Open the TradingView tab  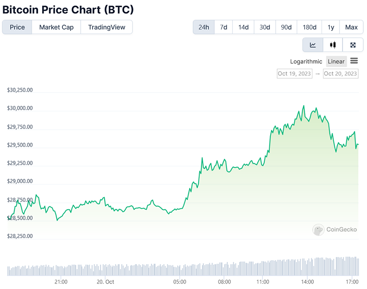point(106,27)
